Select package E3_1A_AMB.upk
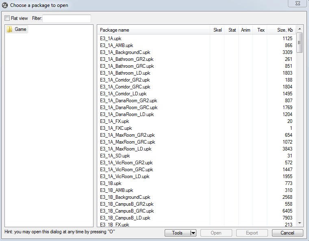Viewport: 309px width, 241px height. [196, 45]
